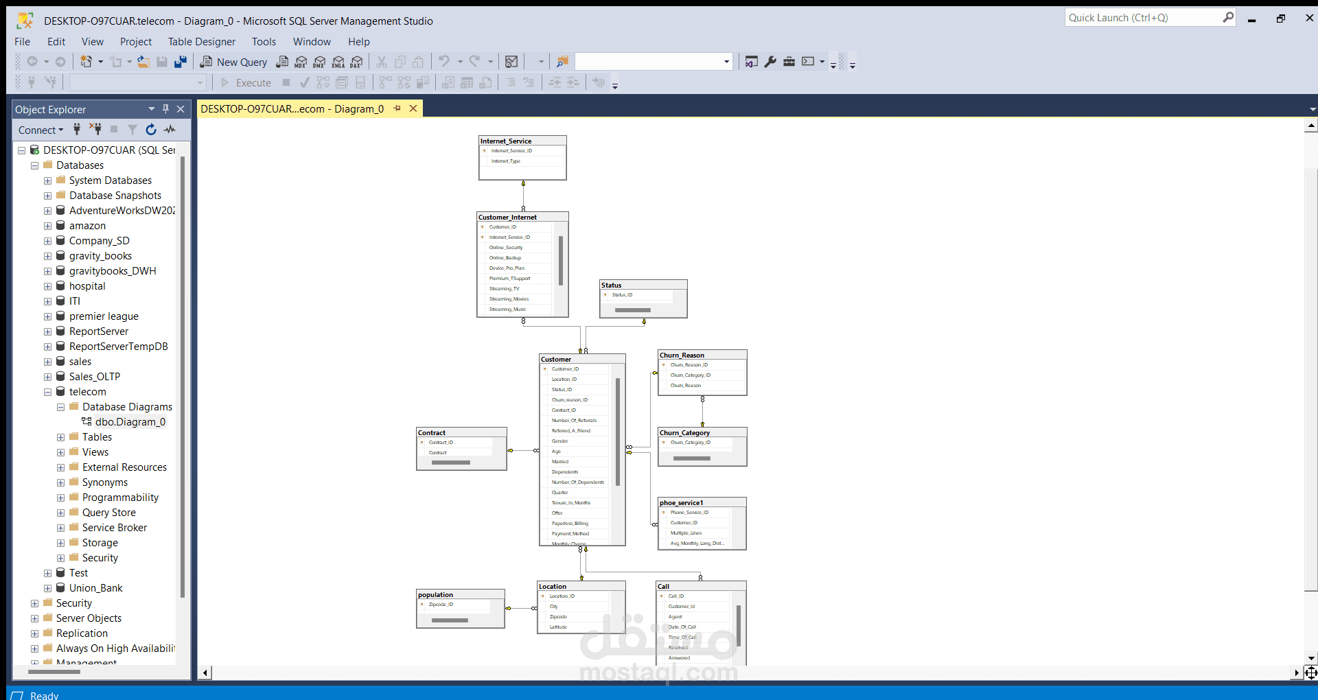Click the Customer table's vertical scrollbar
This screenshot has height=700, width=1318.
pyautogui.click(x=618, y=432)
